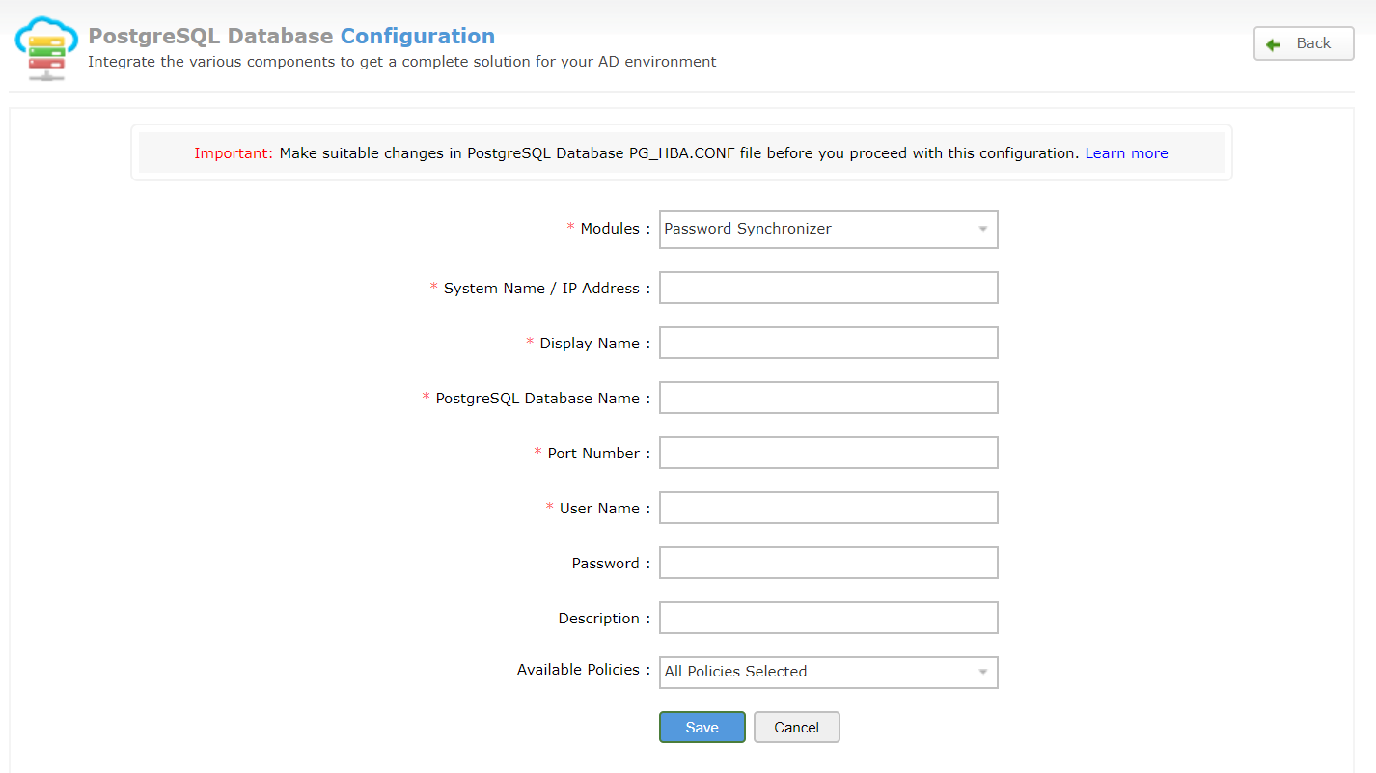
Task: Cancel the configuration form
Action: coord(796,728)
